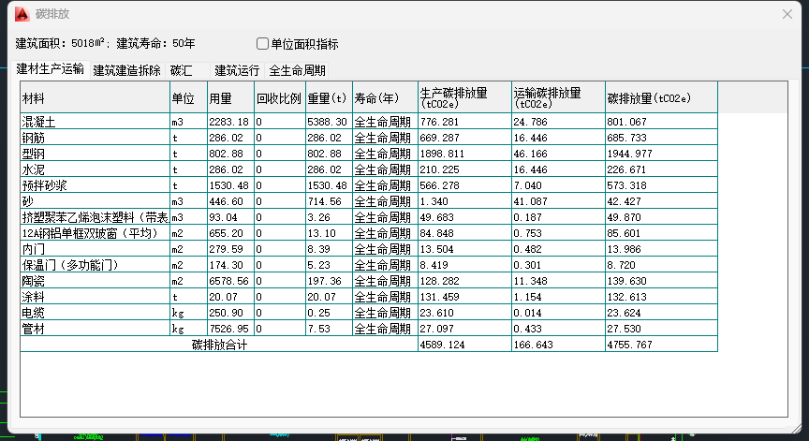Screen dimensions: 809x441
Task: Select the 碳汇 tab
Action: click(x=181, y=70)
